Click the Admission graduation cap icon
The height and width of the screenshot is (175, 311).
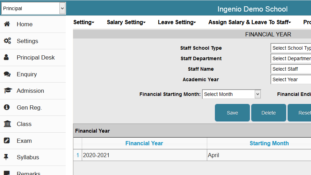7,91
